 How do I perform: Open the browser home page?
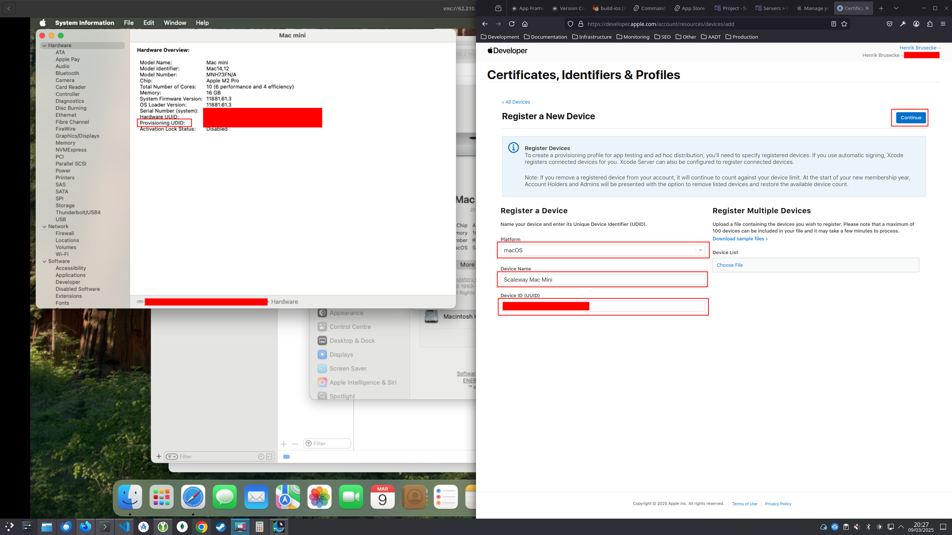point(525,24)
